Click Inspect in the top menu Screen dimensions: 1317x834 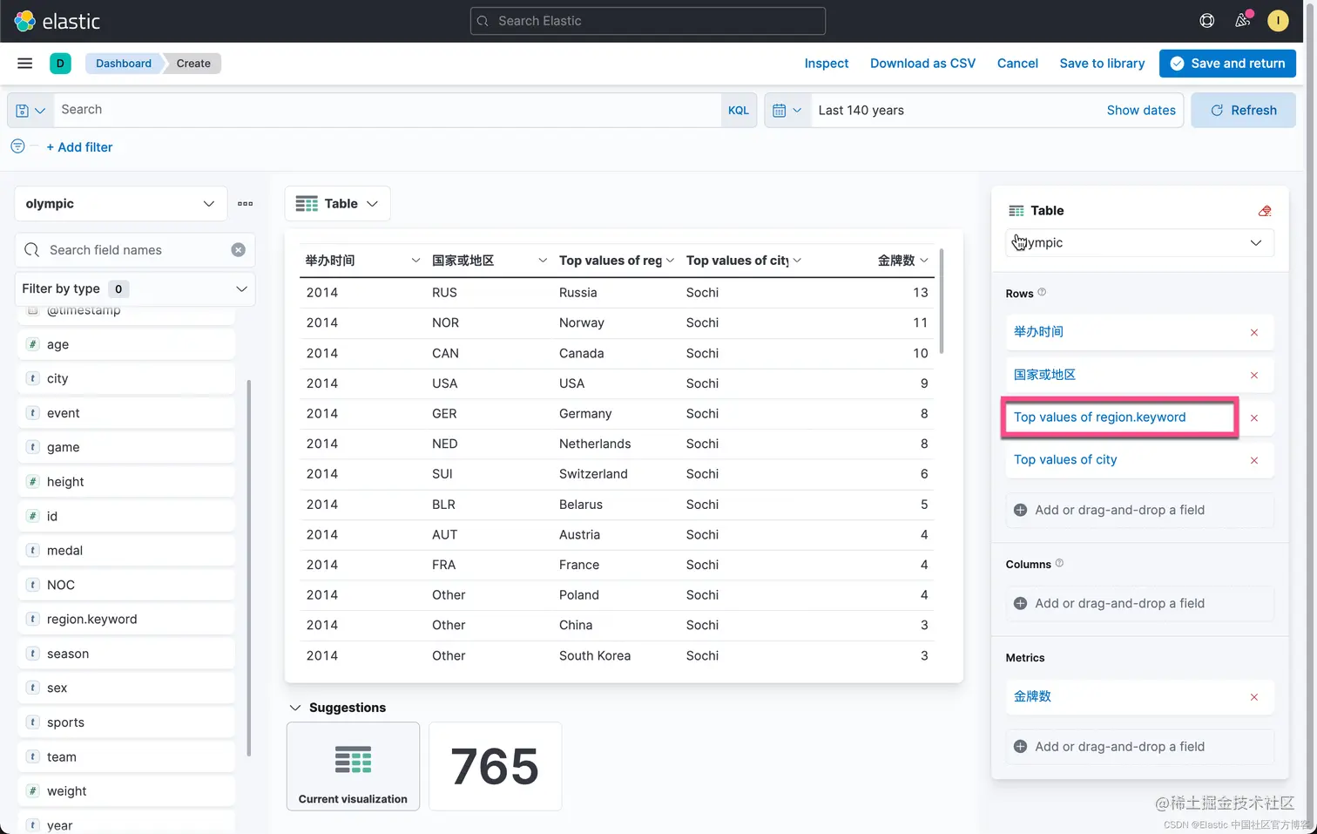826,64
